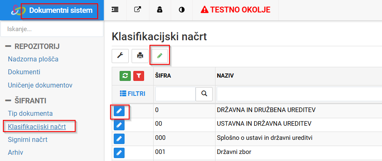Open Signirni načrt in sidebar
The height and width of the screenshot is (161, 382).
tap(27, 139)
